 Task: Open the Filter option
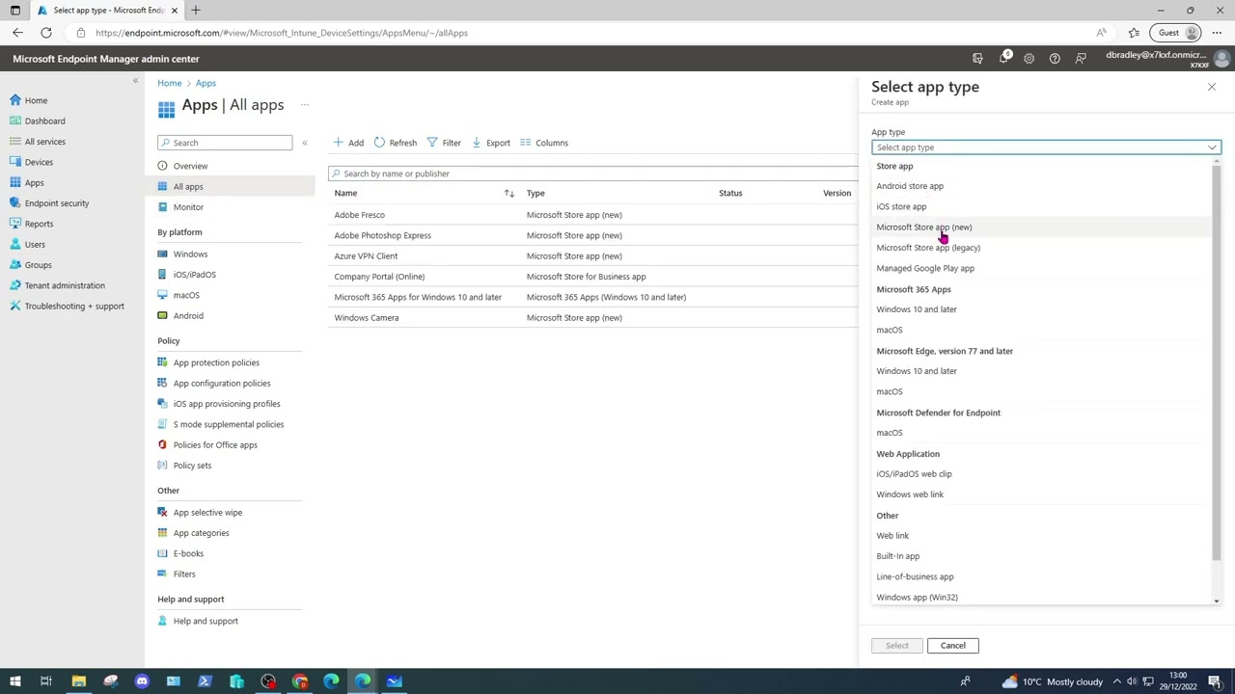click(444, 143)
